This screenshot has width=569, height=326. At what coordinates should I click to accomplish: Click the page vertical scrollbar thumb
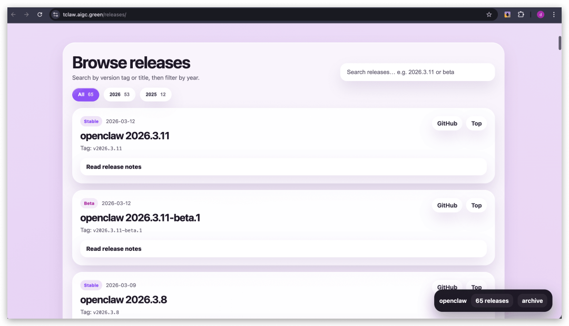[560, 43]
